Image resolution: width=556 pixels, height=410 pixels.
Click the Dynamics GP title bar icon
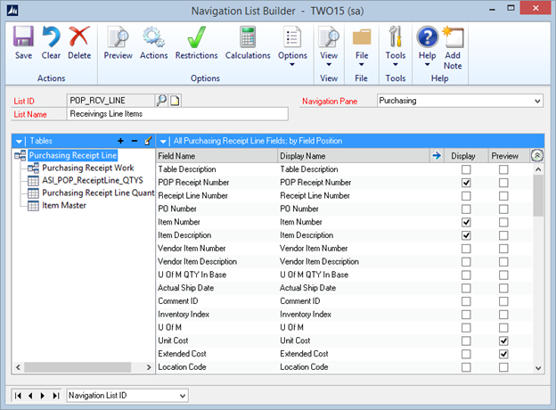(12, 11)
